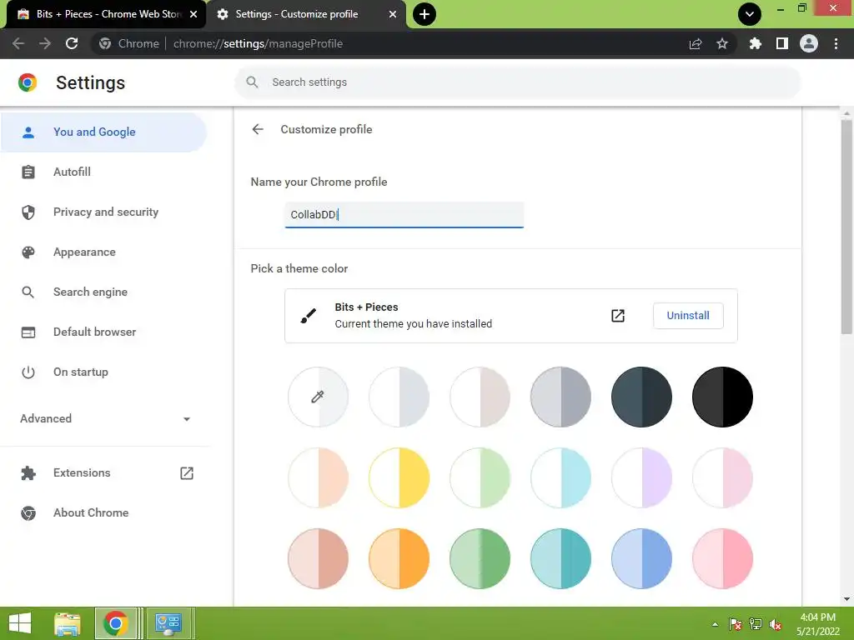Select the medium grey theme swatch
Image resolution: width=854 pixels, height=640 pixels.
tap(561, 397)
